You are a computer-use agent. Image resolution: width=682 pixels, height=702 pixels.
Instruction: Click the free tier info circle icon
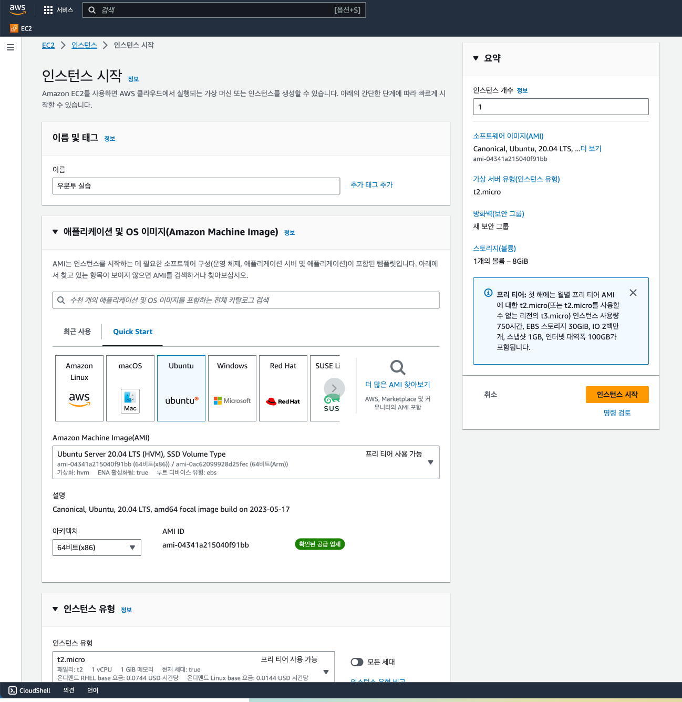[x=488, y=293]
